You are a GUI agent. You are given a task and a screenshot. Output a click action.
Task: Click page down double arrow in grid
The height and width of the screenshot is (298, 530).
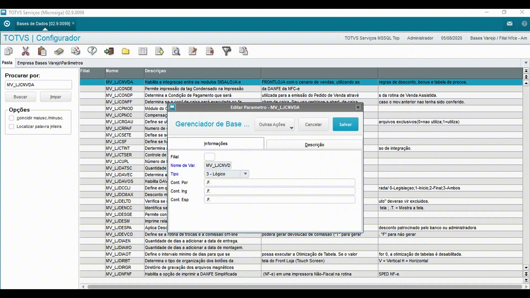point(526,274)
